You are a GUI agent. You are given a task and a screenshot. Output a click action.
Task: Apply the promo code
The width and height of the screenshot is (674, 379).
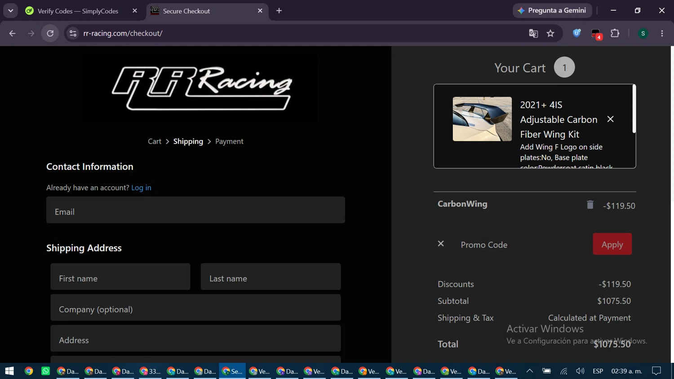[x=612, y=244]
